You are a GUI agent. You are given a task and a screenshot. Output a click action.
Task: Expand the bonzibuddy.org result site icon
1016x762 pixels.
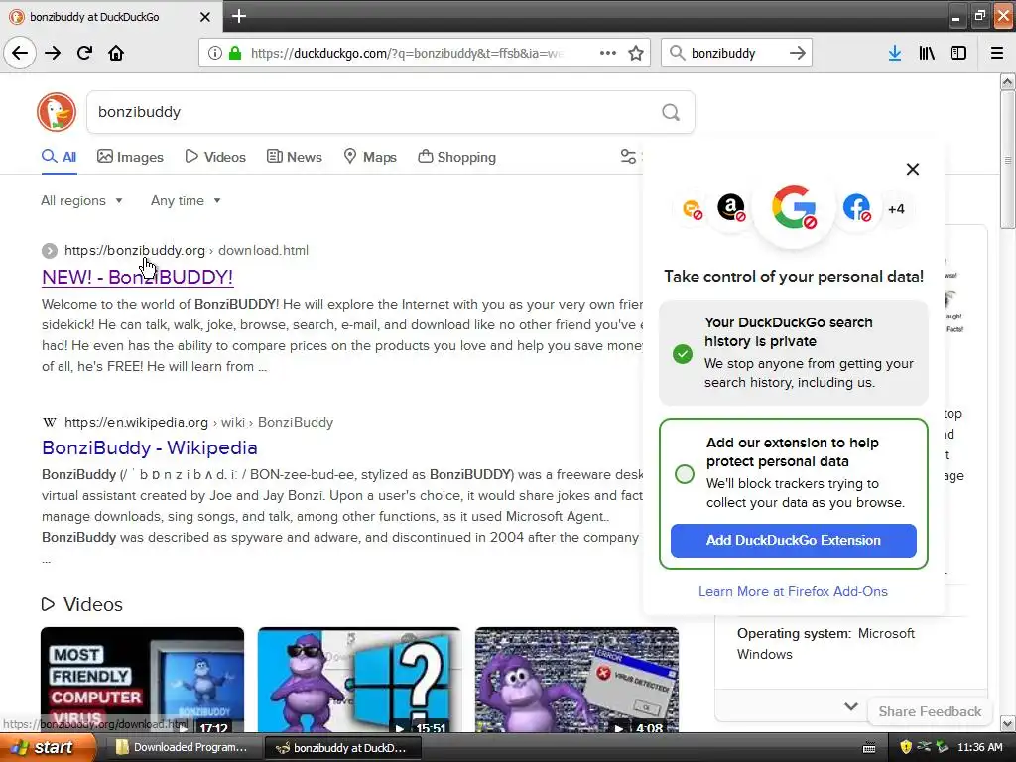pos(50,251)
